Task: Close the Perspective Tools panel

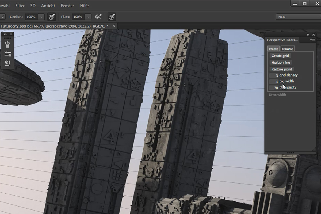Action: coord(314,35)
